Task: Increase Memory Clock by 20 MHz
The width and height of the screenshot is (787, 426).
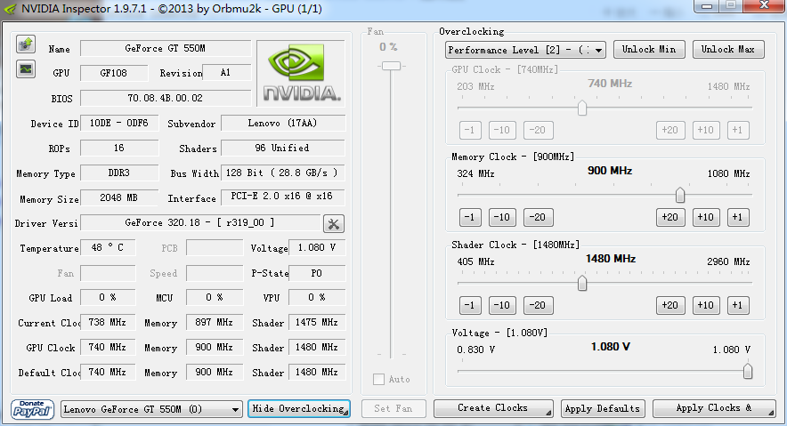Action: click(669, 217)
